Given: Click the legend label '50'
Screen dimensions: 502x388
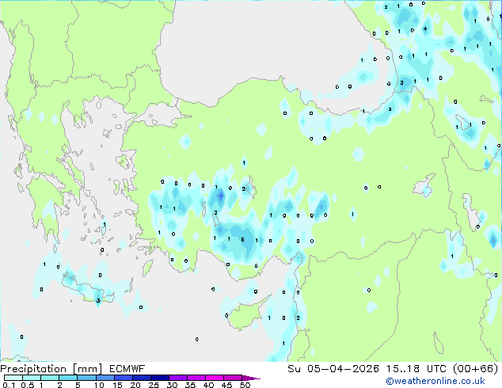Looking at the screenshot, I should pyautogui.click(x=245, y=385).
